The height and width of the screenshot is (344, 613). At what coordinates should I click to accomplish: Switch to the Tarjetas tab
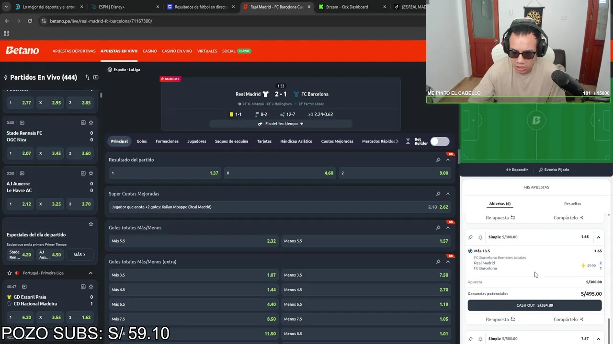click(x=264, y=141)
